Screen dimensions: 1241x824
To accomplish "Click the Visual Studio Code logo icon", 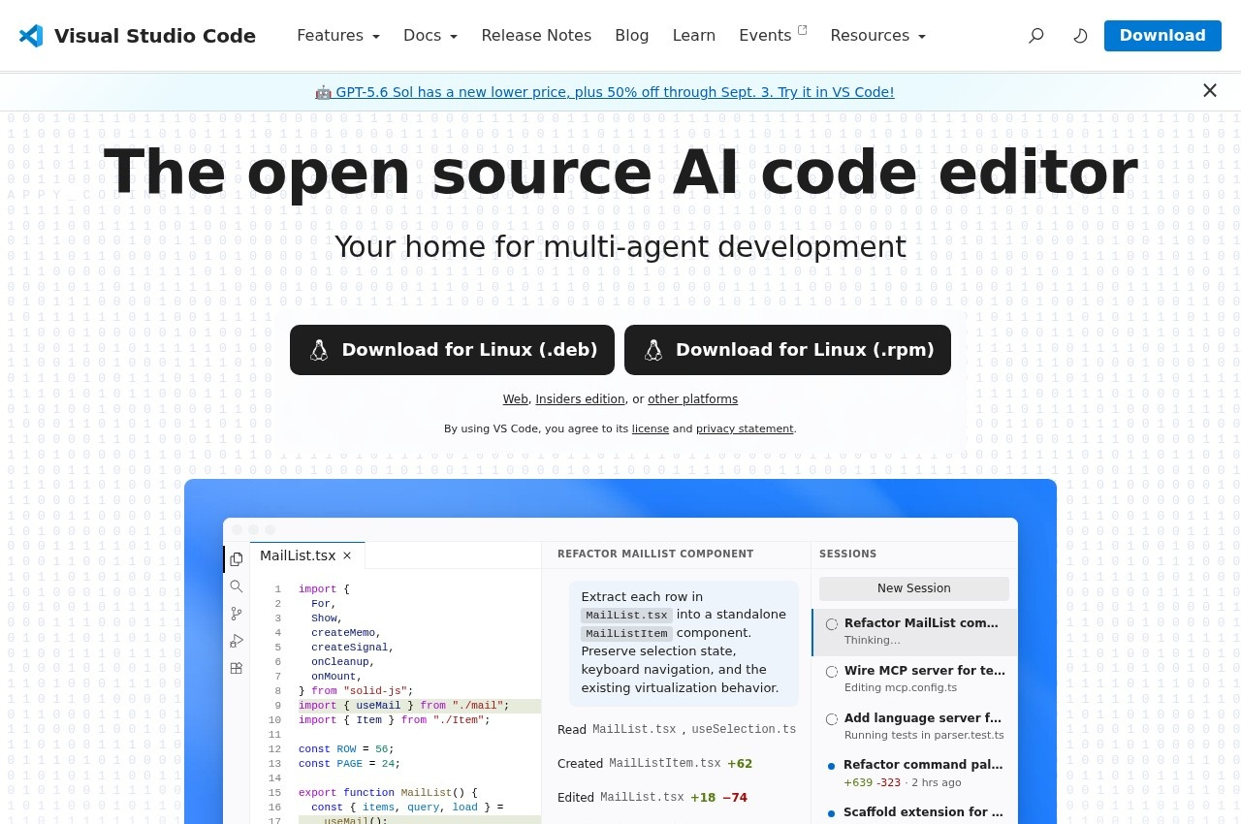I will (x=31, y=36).
